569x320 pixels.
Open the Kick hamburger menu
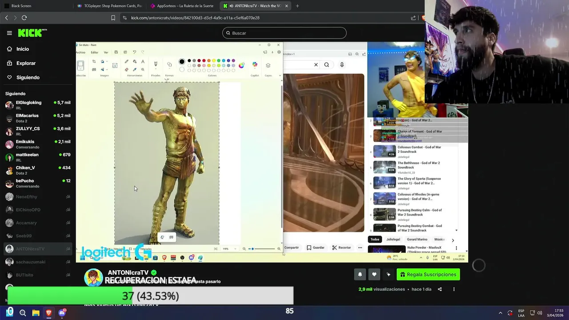9,33
